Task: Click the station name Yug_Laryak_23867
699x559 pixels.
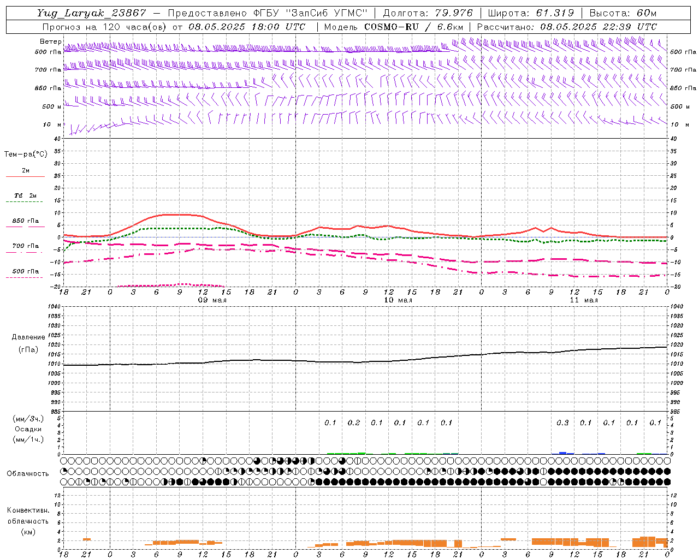Action: pyautogui.click(x=92, y=13)
